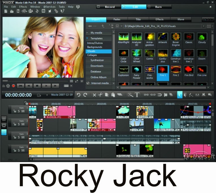Open the preview monitor menu lines icon
The width and height of the screenshot is (216, 193).
[71, 81]
